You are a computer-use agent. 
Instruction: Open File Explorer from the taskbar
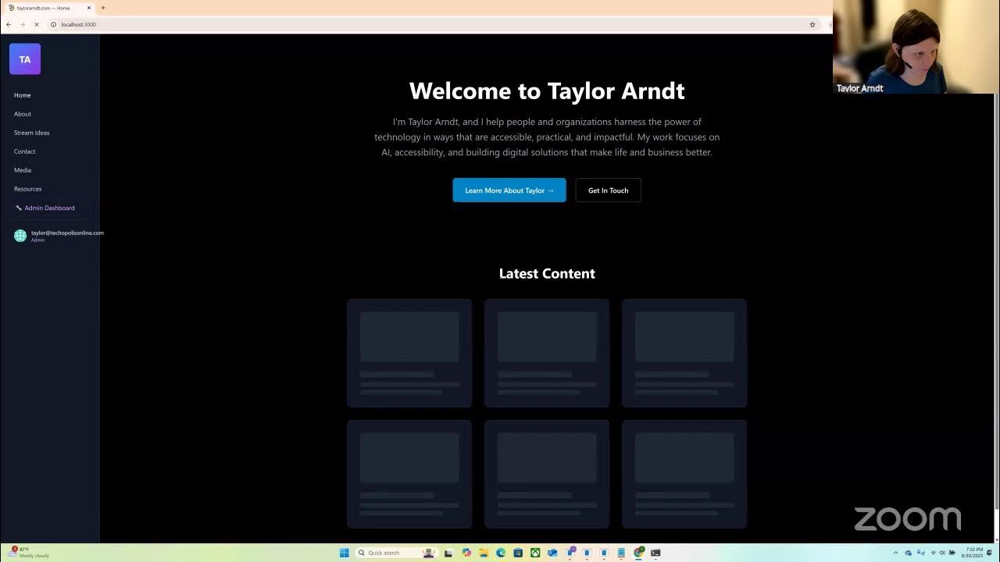pos(483,553)
